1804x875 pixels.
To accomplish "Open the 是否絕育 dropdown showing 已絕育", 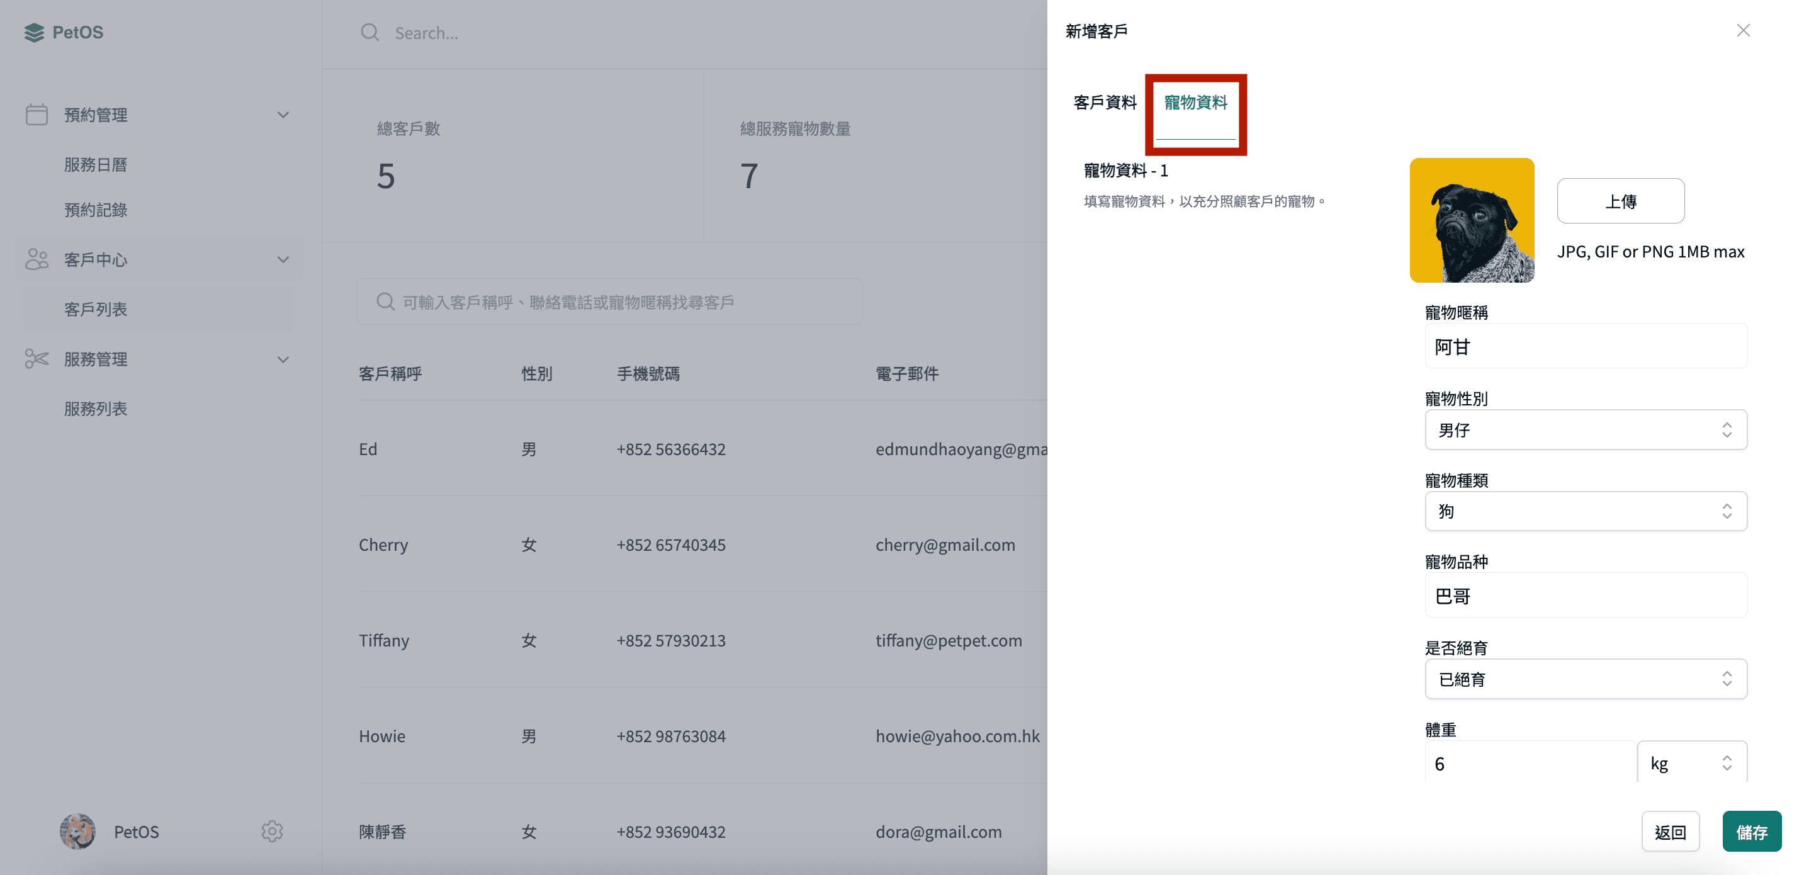I will [x=1586, y=679].
